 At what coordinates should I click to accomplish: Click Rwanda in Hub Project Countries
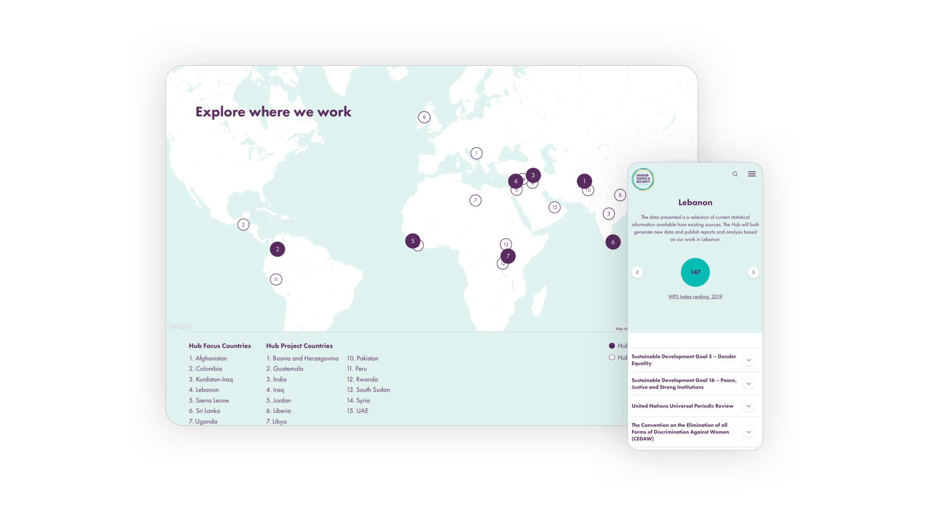(362, 379)
